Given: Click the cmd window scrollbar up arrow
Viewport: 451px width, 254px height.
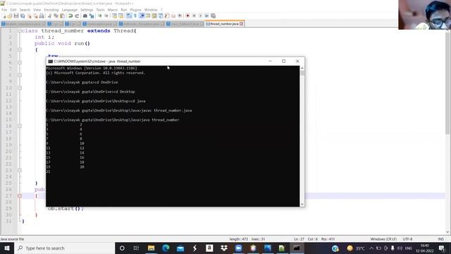Looking at the screenshot, I should point(302,68).
